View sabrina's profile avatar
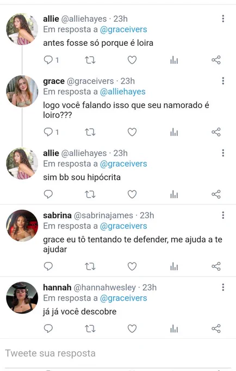The height and width of the screenshot is (371, 236). coord(22,225)
